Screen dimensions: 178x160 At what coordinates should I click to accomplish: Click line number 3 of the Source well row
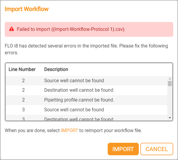click(x=23, y=110)
